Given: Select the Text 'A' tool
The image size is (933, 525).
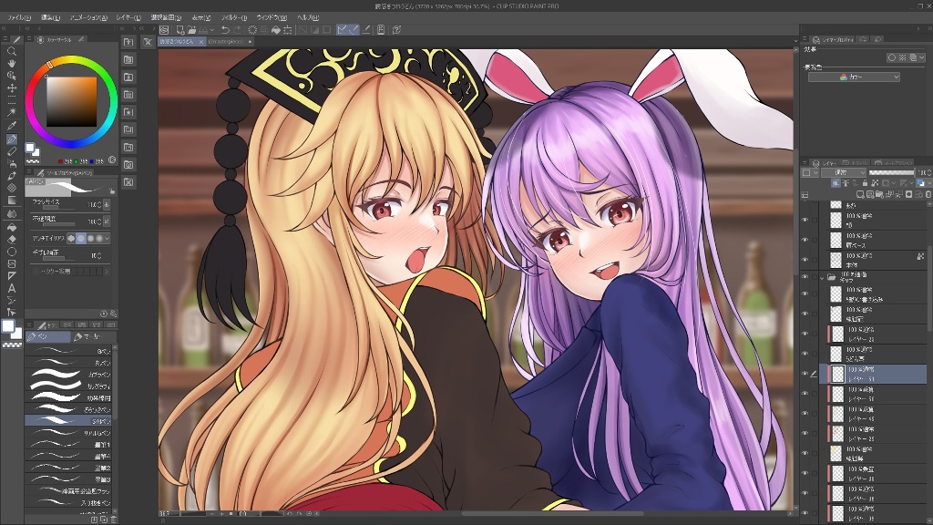Looking at the screenshot, I should 11,288.
